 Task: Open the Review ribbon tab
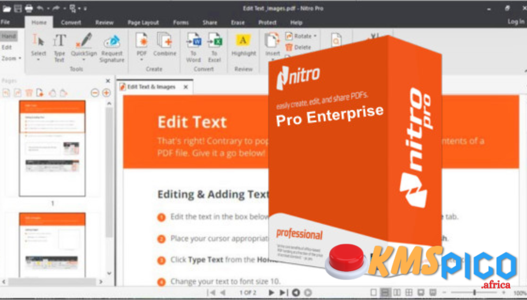pyautogui.click(x=104, y=23)
